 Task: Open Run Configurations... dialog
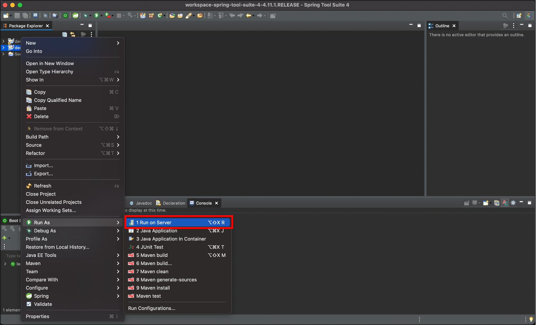178,308
